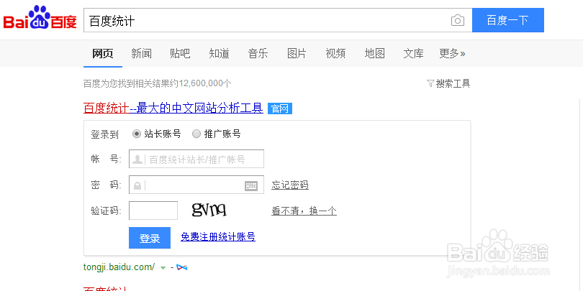Click the 官网 badge
Screen dimensions: 583x291
[x=280, y=108]
